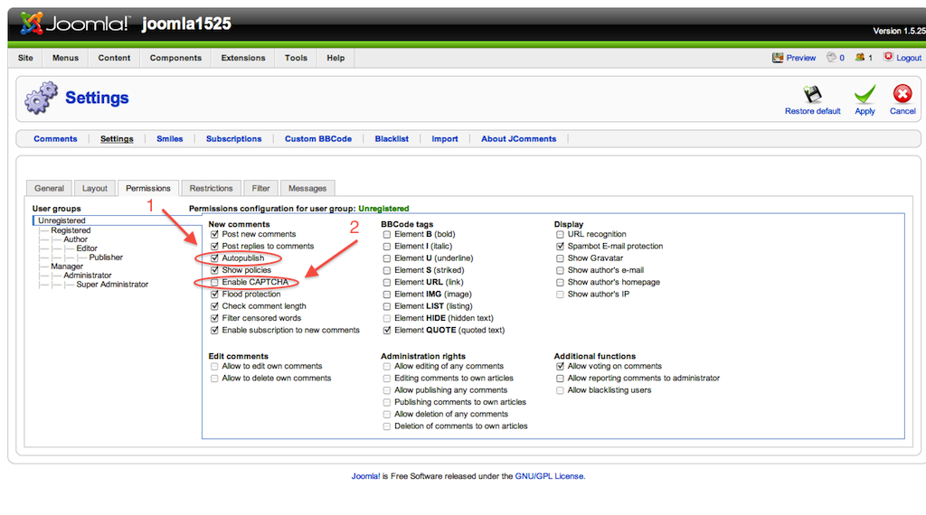Click the Logout icon
Viewport: 926px width, 515px height.
[889, 57]
